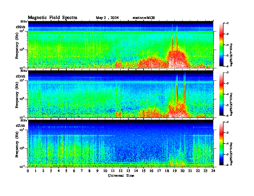The image size is (254, 196).
Task: Click the 'Universal Time' axis title
Action: coord(121,176)
